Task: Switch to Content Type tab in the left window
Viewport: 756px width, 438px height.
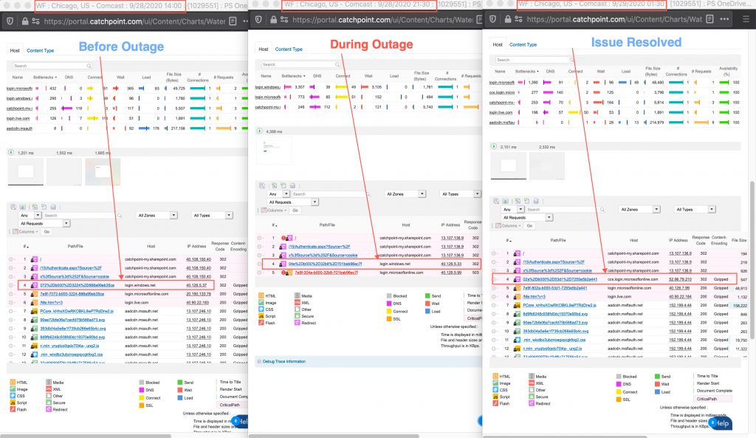Action: 40,51
